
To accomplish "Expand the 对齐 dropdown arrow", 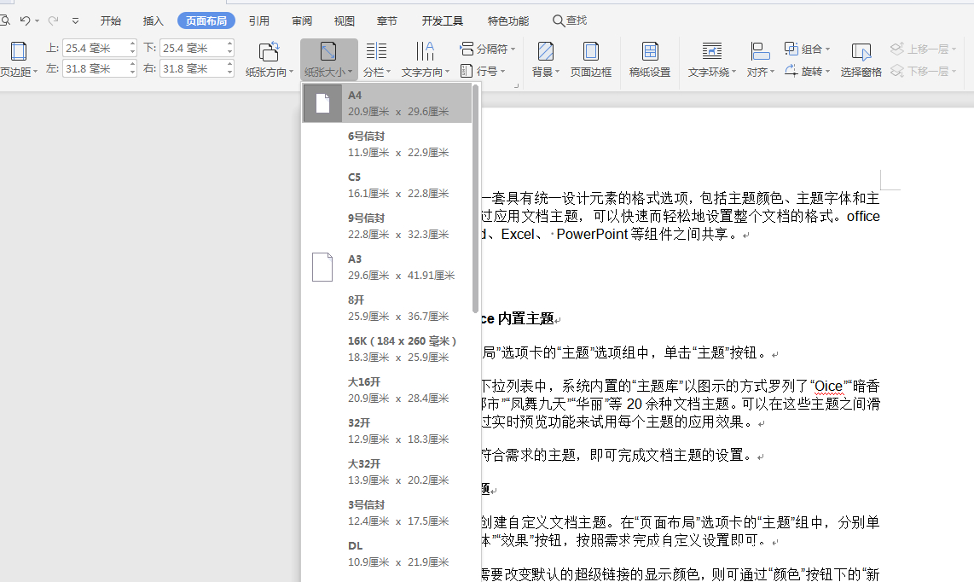I will point(772,73).
